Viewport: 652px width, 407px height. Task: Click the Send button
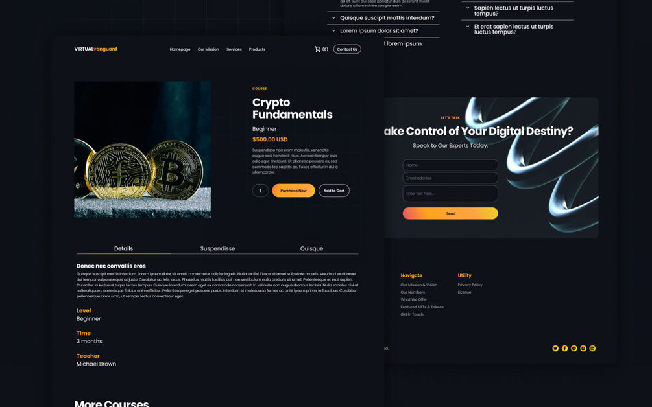point(450,213)
